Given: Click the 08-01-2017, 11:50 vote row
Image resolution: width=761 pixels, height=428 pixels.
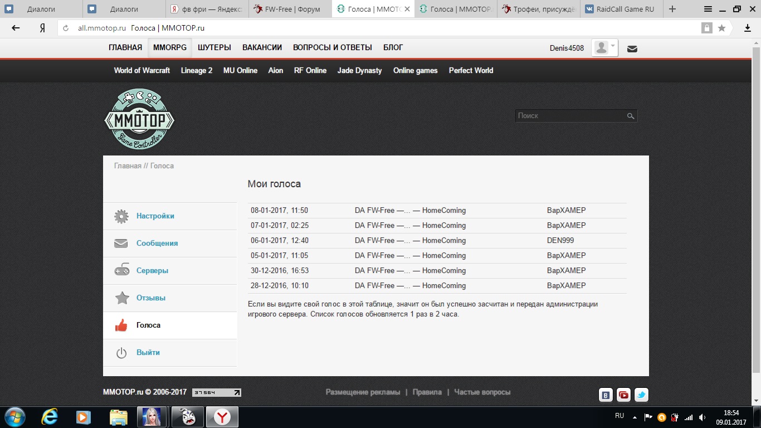Looking at the screenshot, I should click(437, 211).
